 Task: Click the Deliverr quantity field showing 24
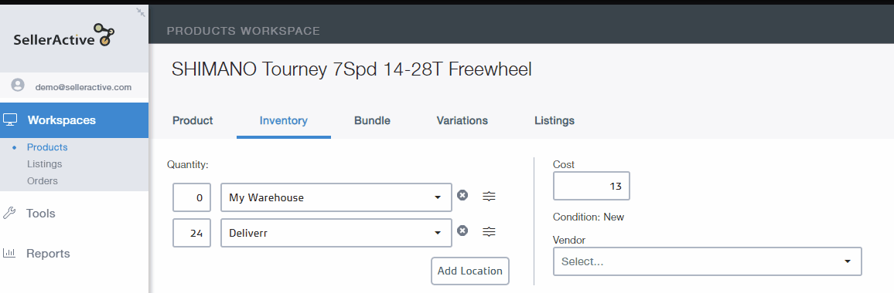pyautogui.click(x=192, y=233)
